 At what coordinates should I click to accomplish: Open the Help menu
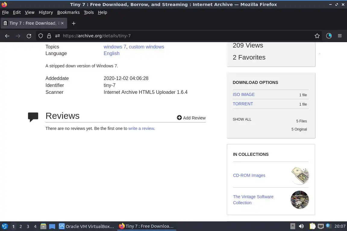[102, 12]
